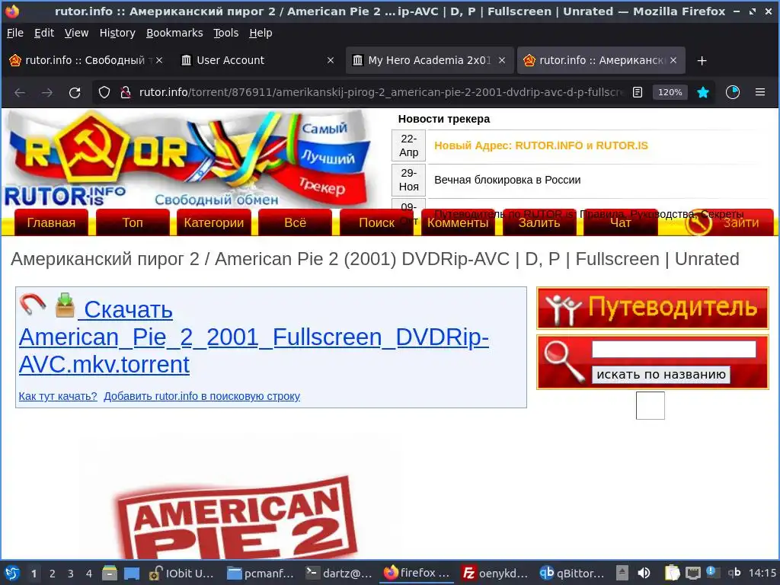Open the Залить upload button
The image size is (780, 585).
pyautogui.click(x=539, y=222)
